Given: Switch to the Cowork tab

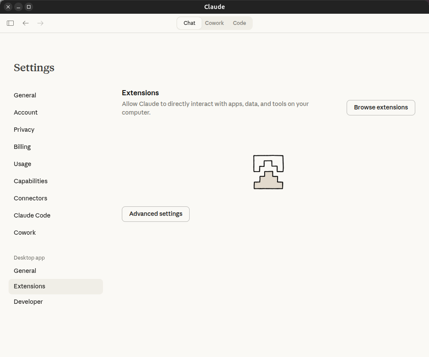Looking at the screenshot, I should (x=214, y=23).
